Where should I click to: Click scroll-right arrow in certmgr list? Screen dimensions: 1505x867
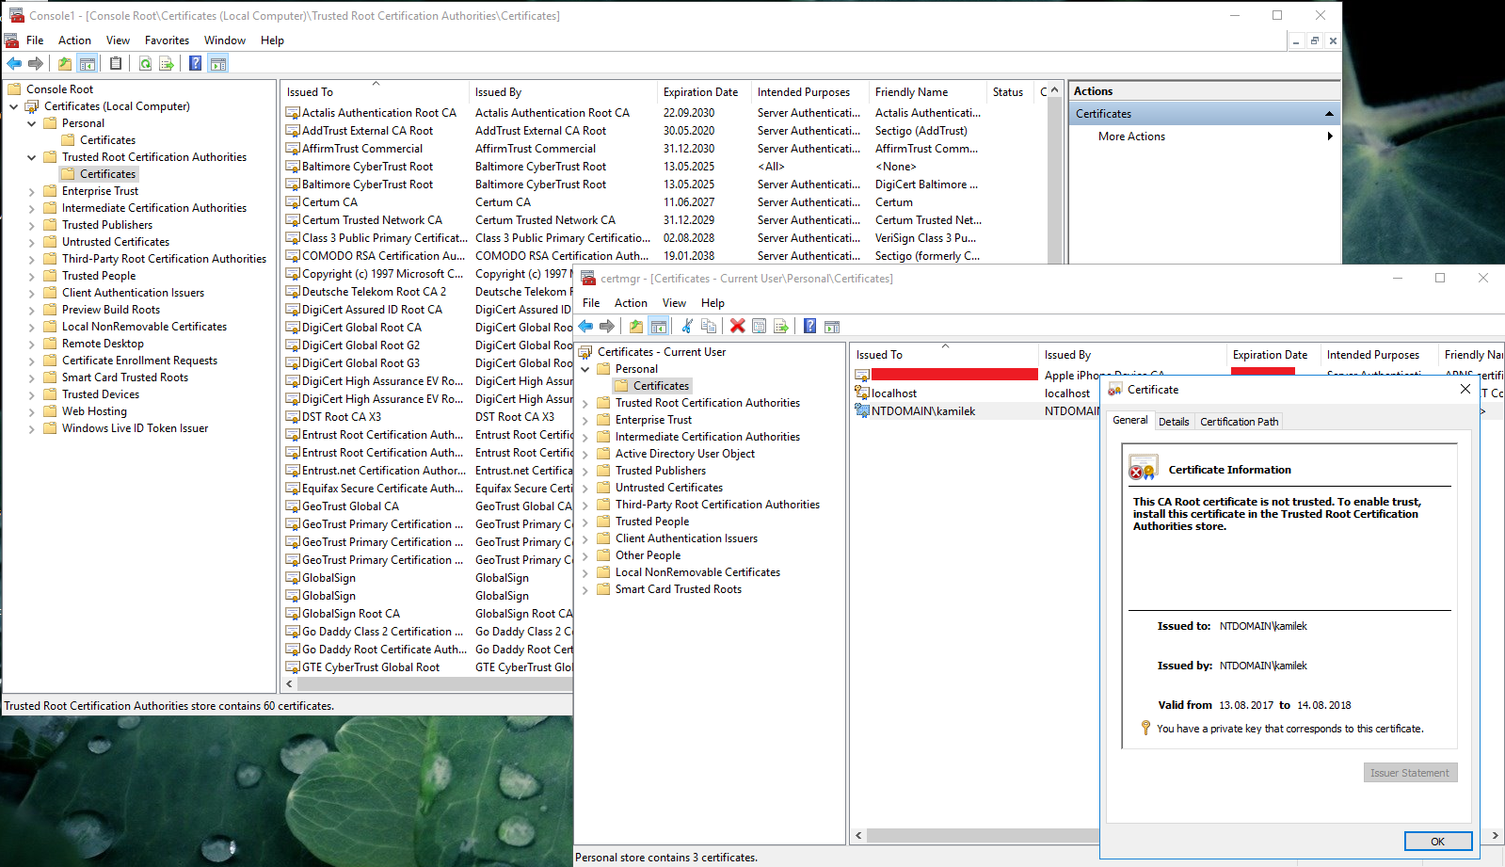pyautogui.click(x=1495, y=836)
